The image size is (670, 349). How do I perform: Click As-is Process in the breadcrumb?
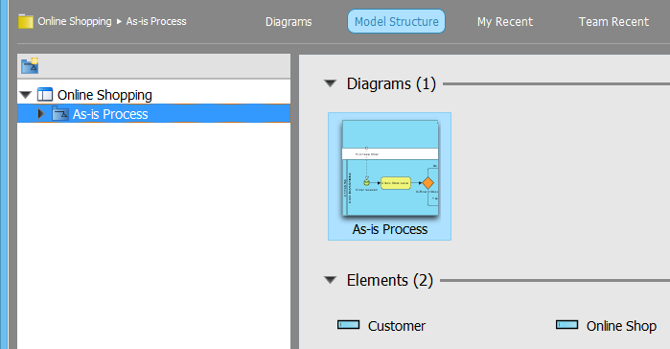[x=156, y=21]
